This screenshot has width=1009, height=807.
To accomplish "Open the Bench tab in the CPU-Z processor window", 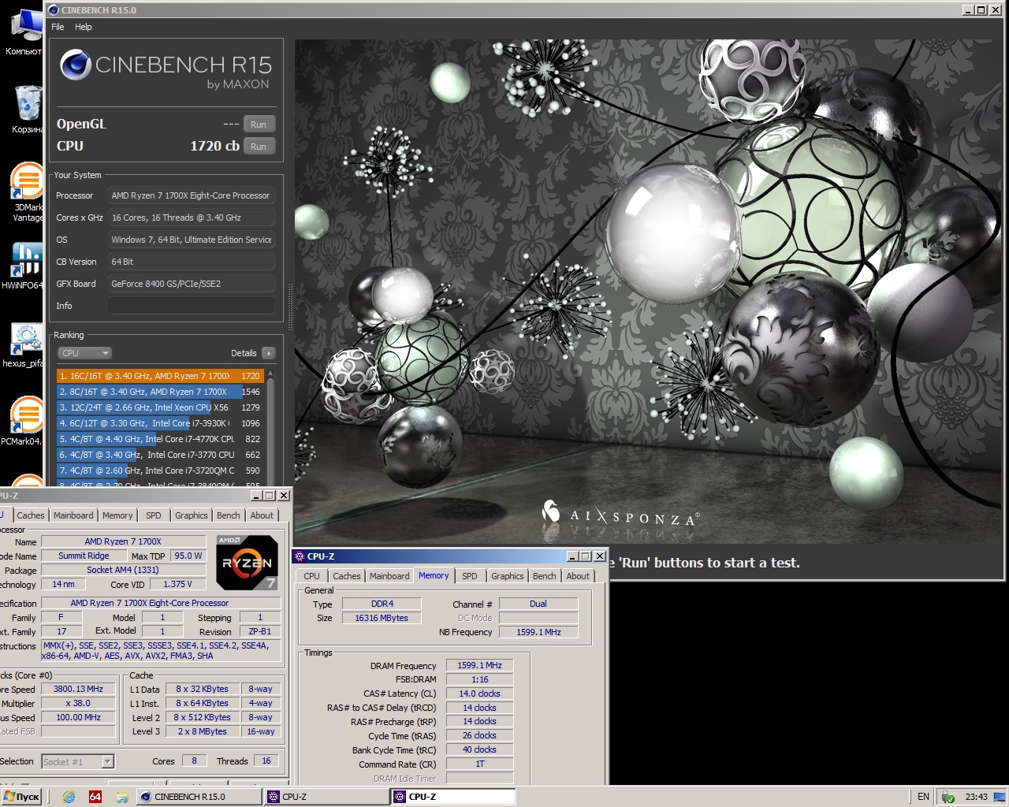I will coord(229,515).
